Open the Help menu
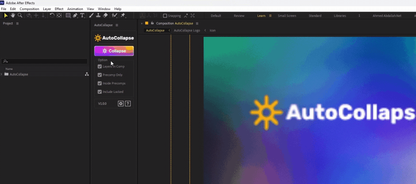 pos(118,9)
